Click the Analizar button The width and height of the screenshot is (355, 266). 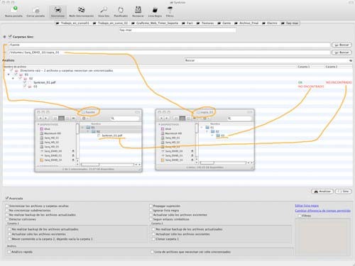(322, 192)
